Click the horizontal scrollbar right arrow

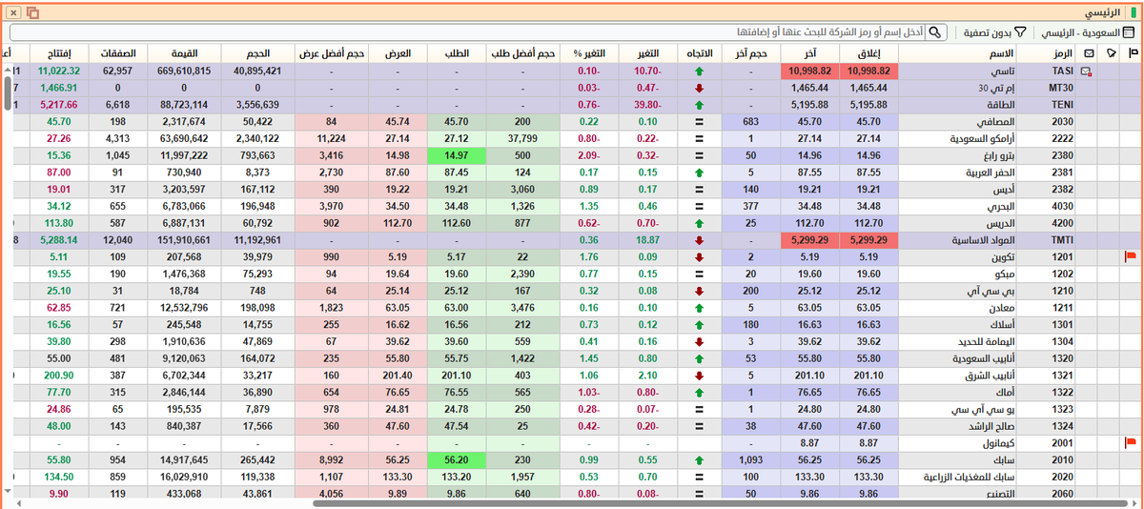click(1134, 502)
